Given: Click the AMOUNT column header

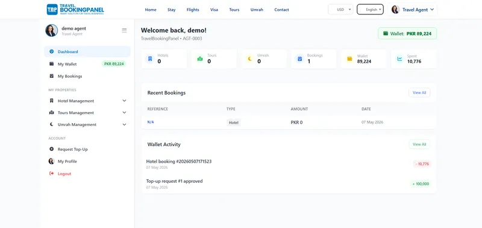Looking at the screenshot, I should [299, 109].
